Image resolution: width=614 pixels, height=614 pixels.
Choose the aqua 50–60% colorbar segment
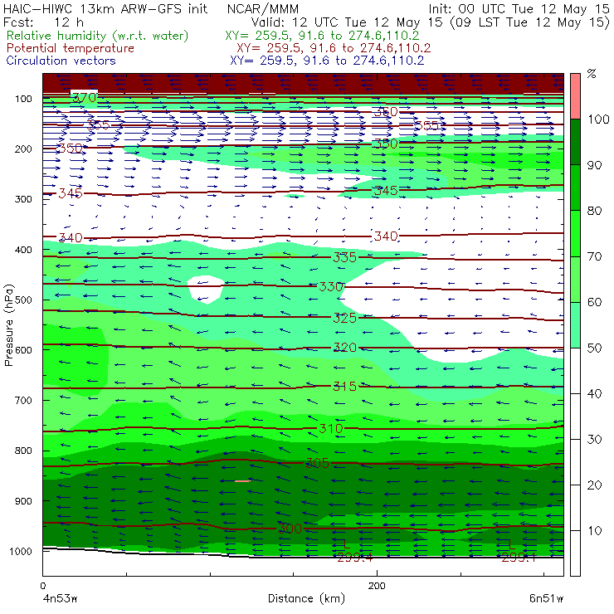[x=575, y=325]
